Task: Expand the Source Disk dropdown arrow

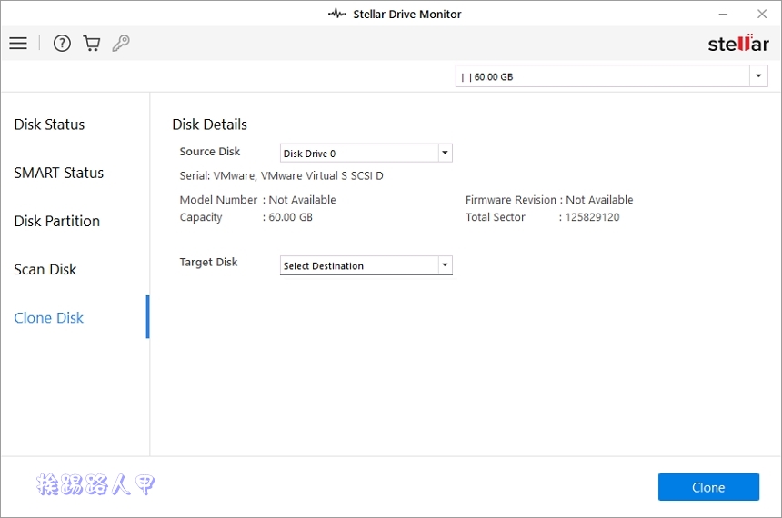Action: 445,154
